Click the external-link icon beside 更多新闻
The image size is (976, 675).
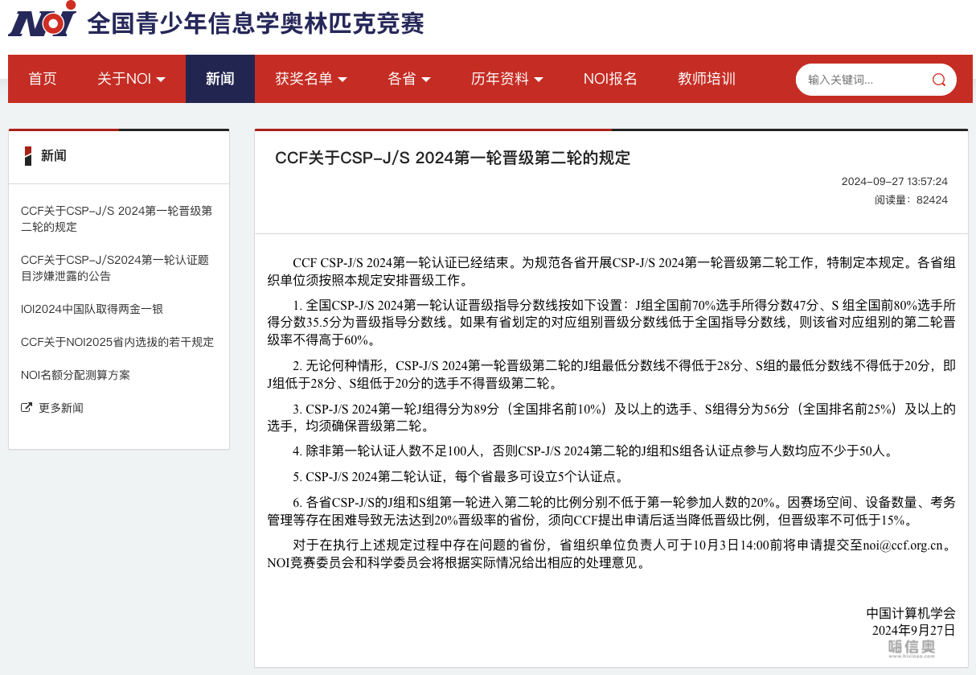click(x=27, y=408)
